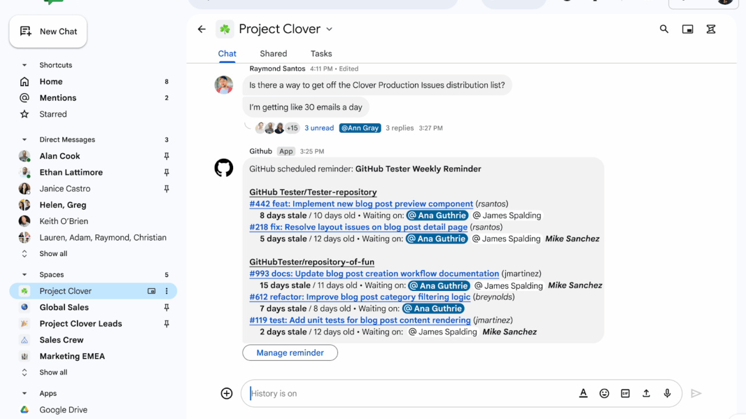The width and height of the screenshot is (746, 419).
Task: Unpin the Ethan Lattimore conversation
Action: [x=167, y=172]
